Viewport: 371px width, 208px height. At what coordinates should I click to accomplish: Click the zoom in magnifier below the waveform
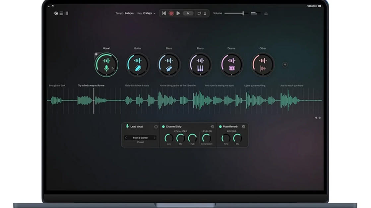pos(320,118)
